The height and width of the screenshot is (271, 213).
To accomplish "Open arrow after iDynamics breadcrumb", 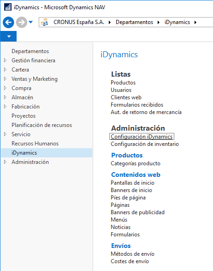I will click(x=195, y=22).
